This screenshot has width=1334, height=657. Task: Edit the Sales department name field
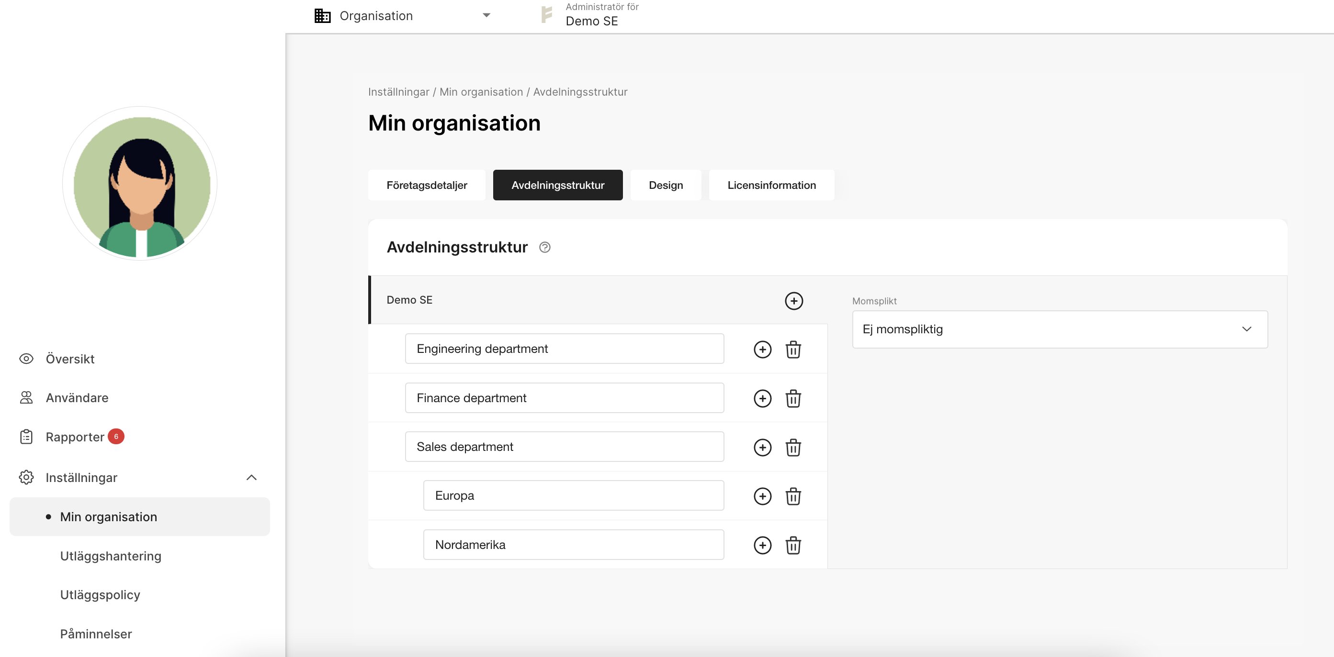pyautogui.click(x=564, y=446)
